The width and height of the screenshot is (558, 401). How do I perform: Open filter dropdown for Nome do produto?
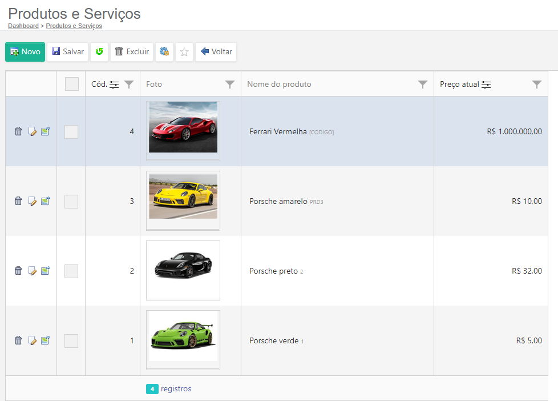tap(423, 85)
